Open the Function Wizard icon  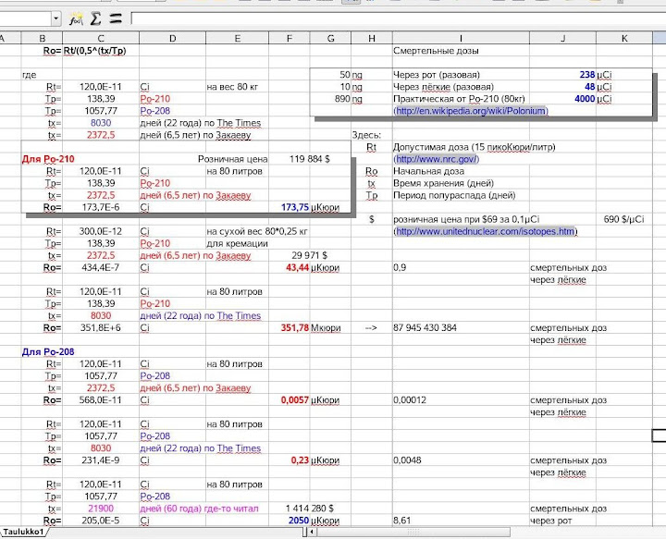pos(78,18)
